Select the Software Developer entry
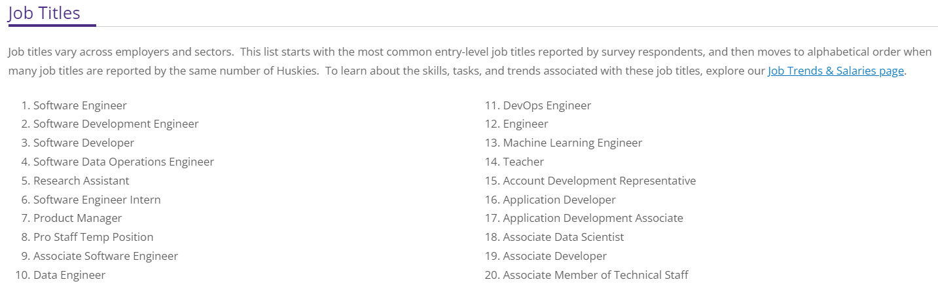Viewport: 938px width, 288px height. coord(84,143)
